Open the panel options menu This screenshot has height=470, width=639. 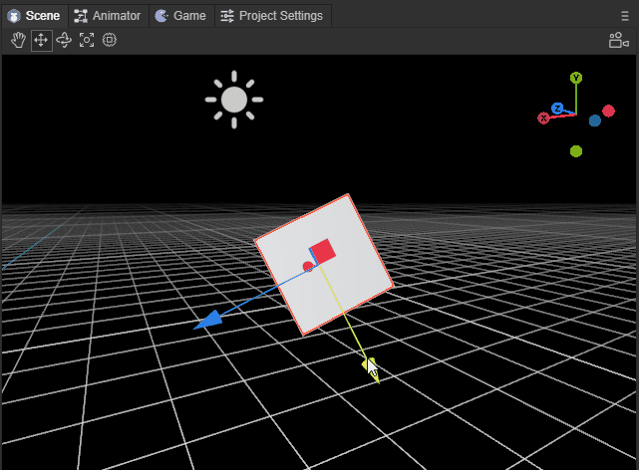625,16
